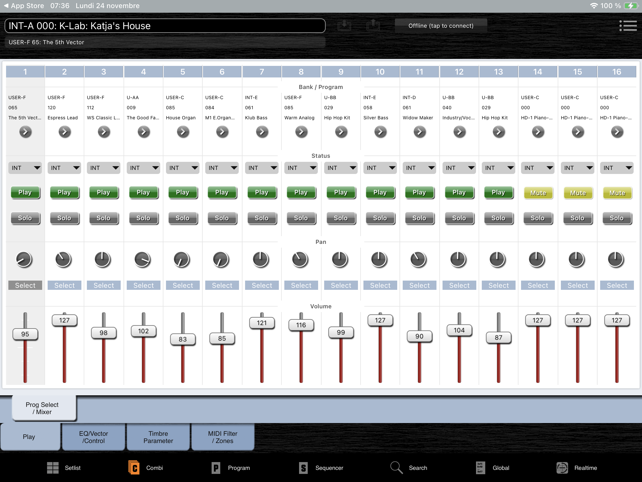This screenshot has height=482, width=642.
Task: Tap the download-from-device icon in header
Action: click(x=344, y=25)
